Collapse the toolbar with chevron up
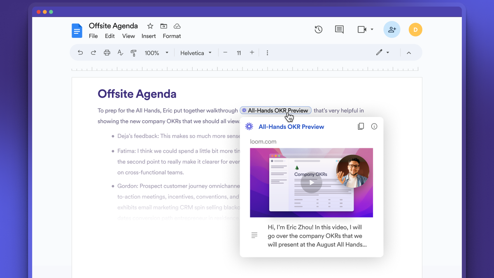This screenshot has height=278, width=494. pos(409,53)
